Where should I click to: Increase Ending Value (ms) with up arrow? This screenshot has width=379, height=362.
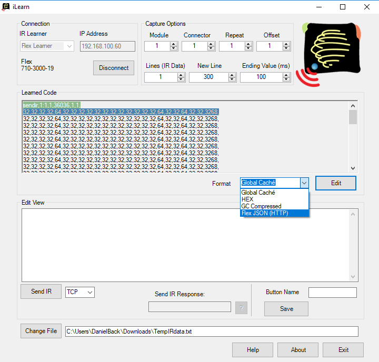(x=286, y=75)
